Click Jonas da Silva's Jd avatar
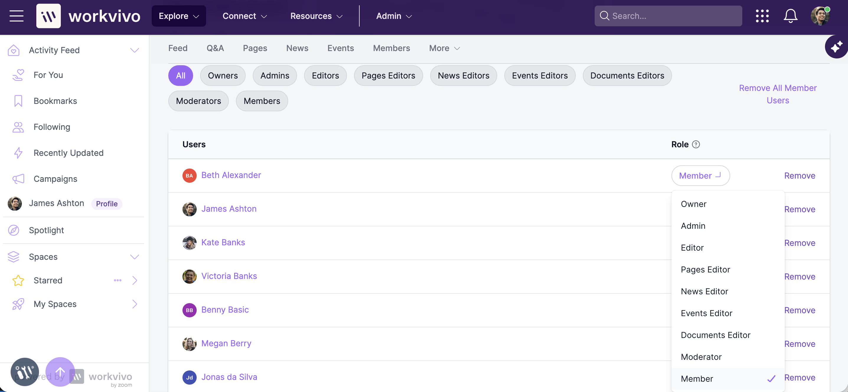The height and width of the screenshot is (392, 848). tap(189, 377)
